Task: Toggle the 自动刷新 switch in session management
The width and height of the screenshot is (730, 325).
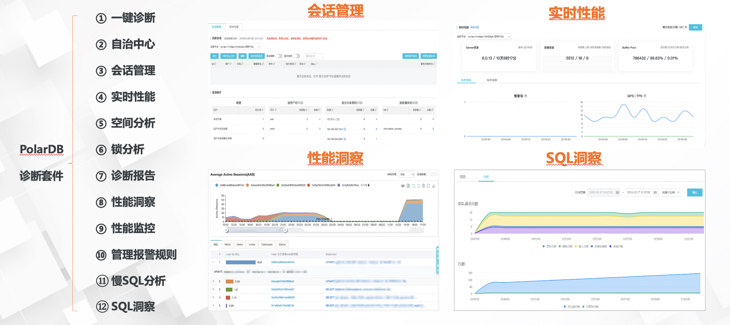Action: [x=279, y=56]
